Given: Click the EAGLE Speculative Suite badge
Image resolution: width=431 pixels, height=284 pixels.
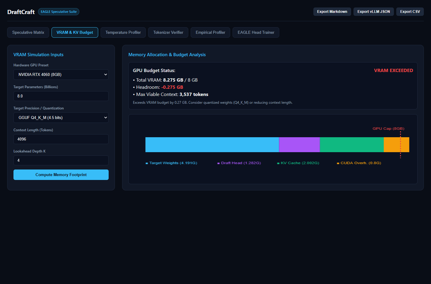Looking at the screenshot, I should tap(59, 12).
